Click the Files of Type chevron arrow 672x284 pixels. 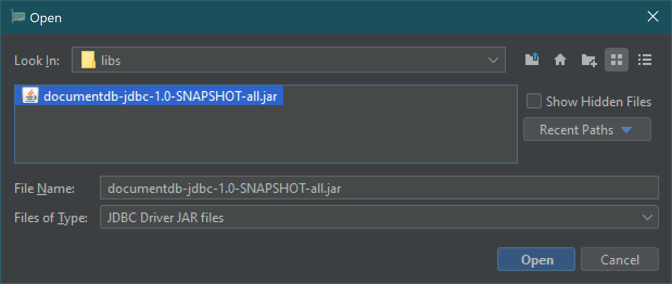[x=647, y=217]
